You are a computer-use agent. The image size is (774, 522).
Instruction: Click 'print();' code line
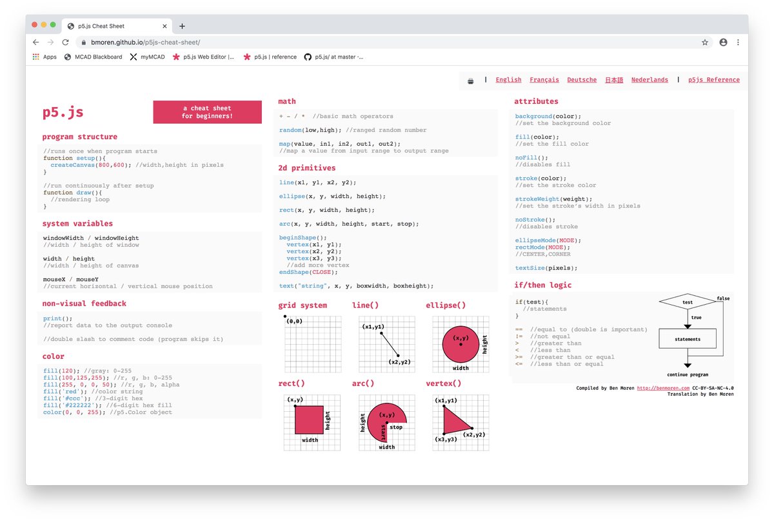tap(58, 318)
